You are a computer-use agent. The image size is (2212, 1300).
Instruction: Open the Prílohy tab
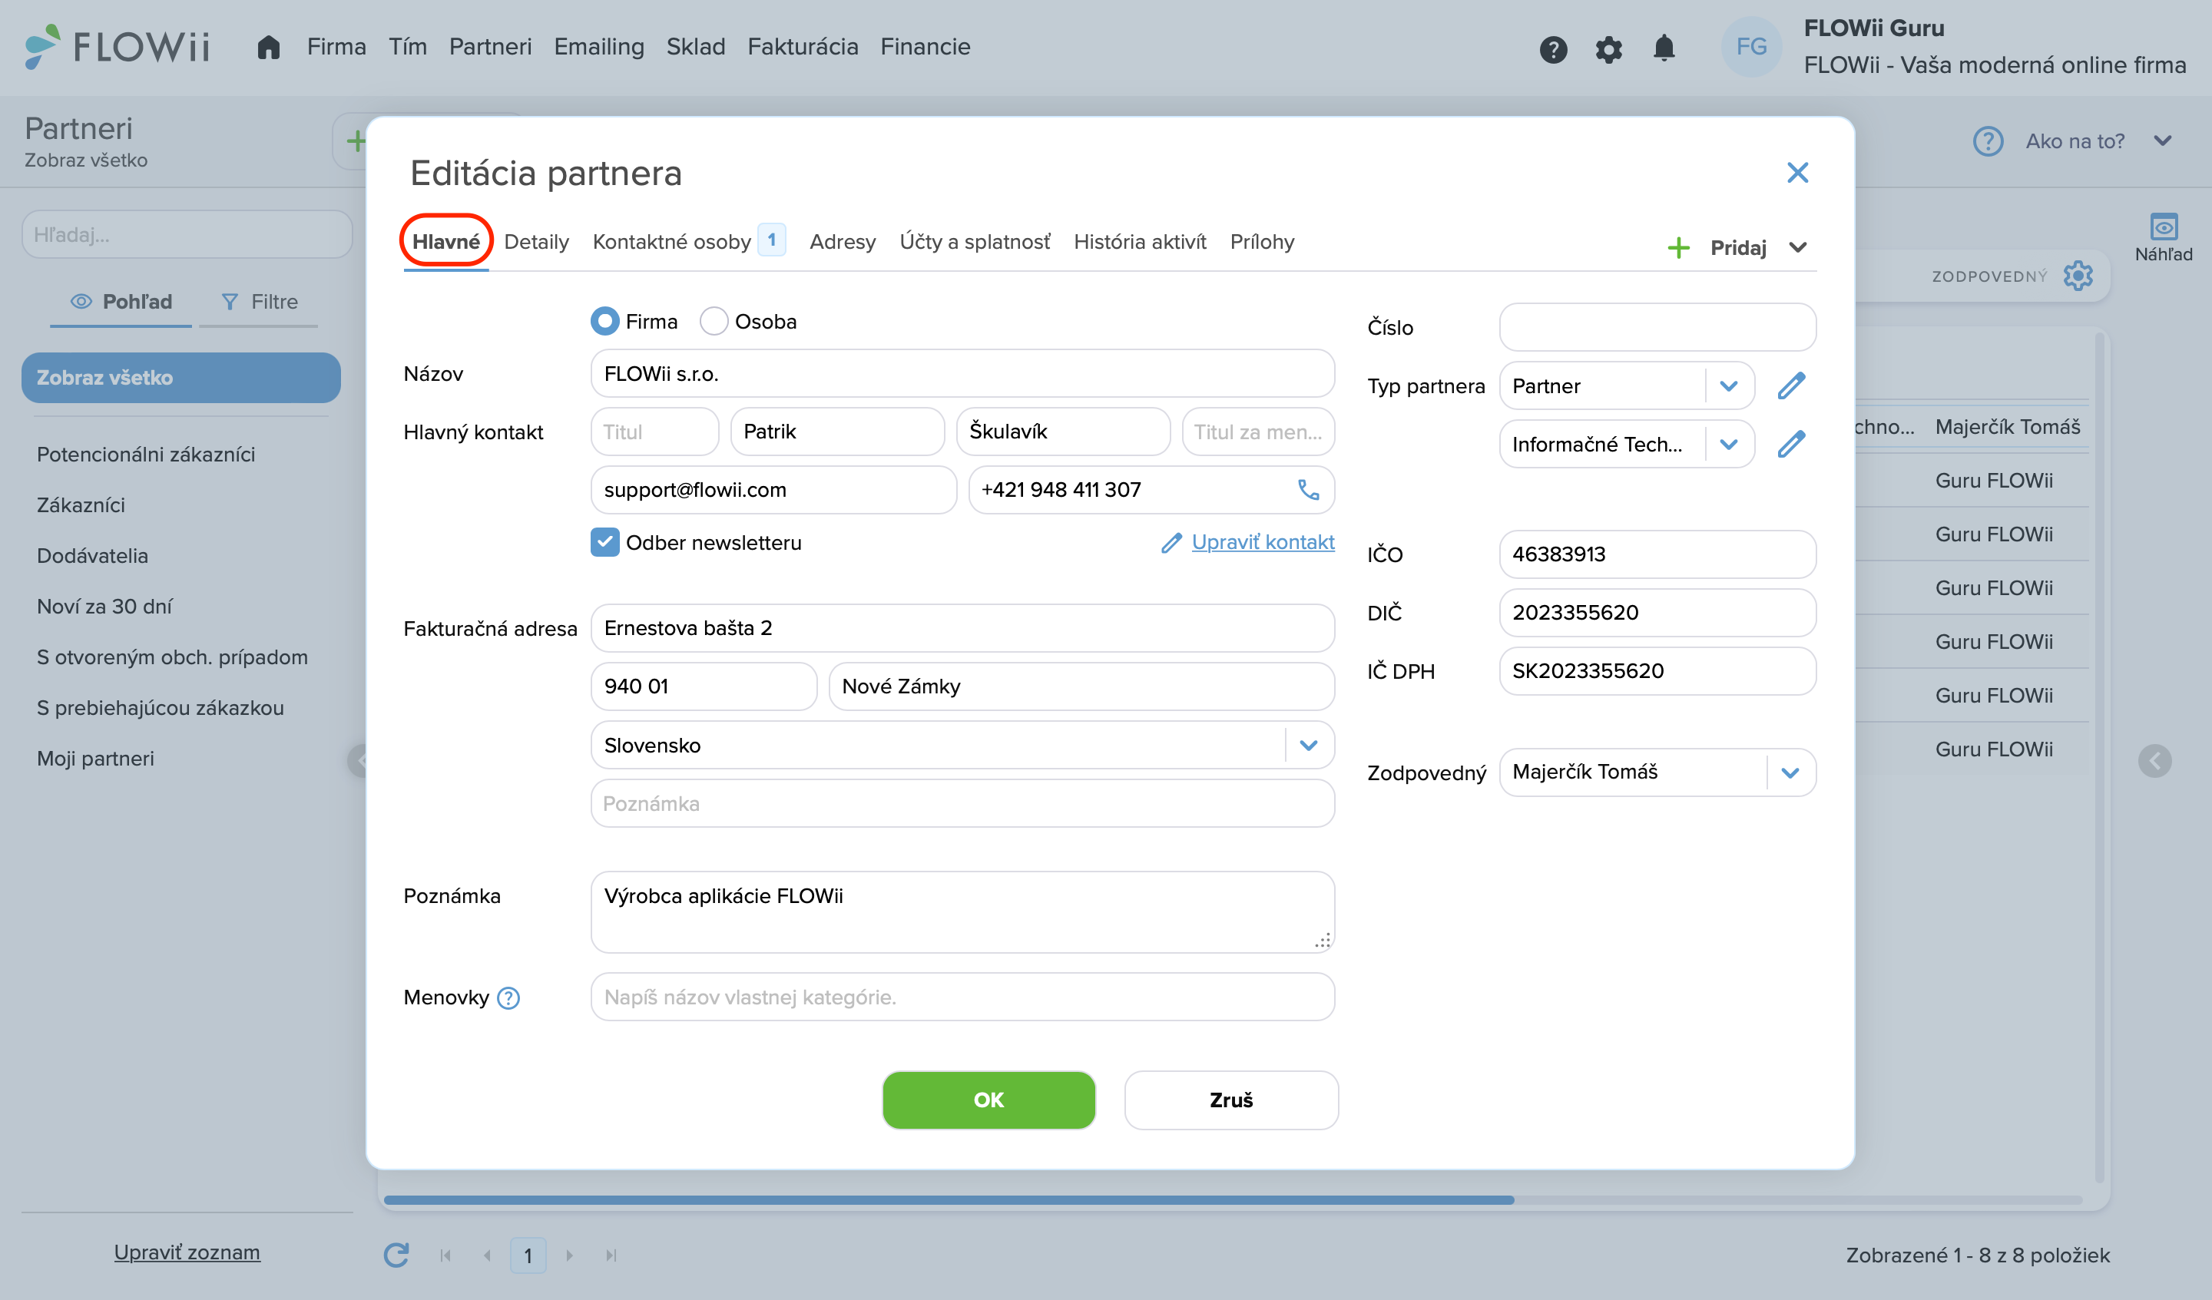(1261, 243)
